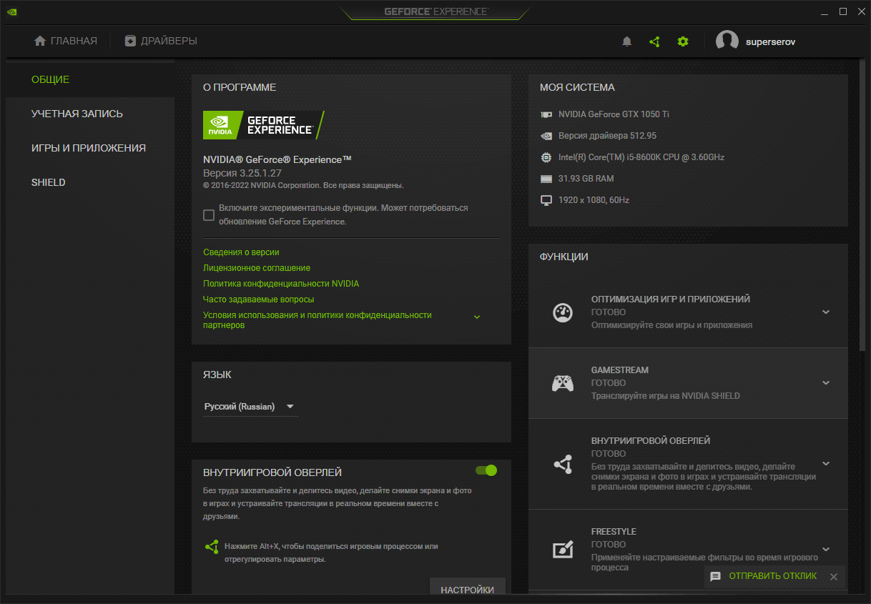Open Политика конфиденциальности NVIDIA link
871x604 pixels.
coord(281,284)
